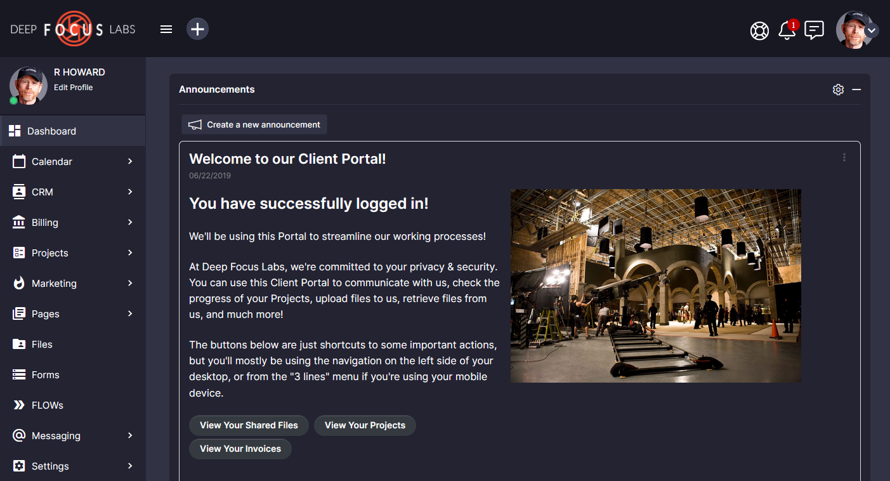This screenshot has height=481, width=890.
Task: Click the Settings gear icon in sidebar
Action: pyautogui.click(x=19, y=466)
